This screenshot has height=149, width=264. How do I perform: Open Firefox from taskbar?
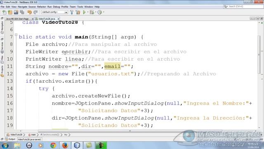click(65, 145)
